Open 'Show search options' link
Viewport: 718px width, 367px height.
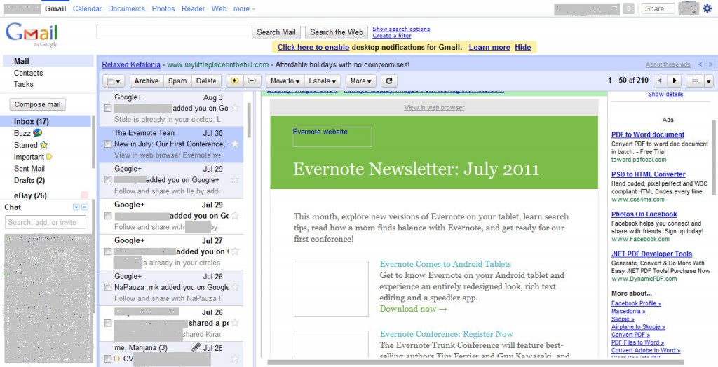pos(401,29)
